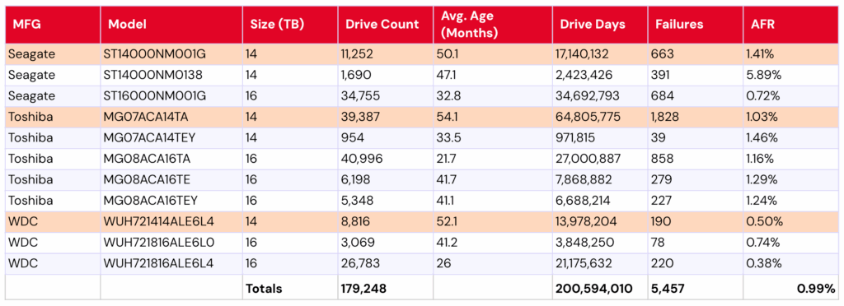
Task: Select the Size (TB) header cell
Action: (290, 25)
